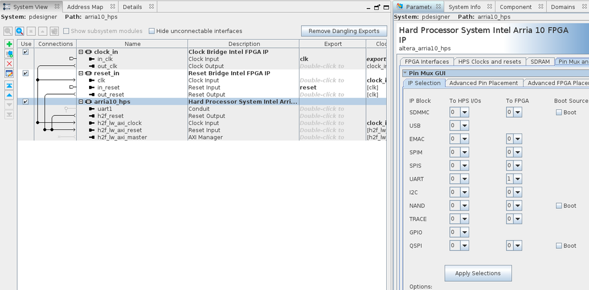Click the clock_in component chip icon

(88, 52)
